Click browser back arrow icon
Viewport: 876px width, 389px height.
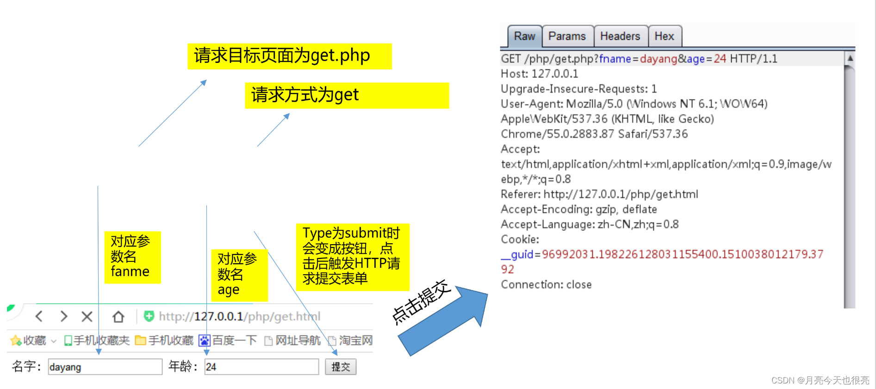tap(39, 316)
